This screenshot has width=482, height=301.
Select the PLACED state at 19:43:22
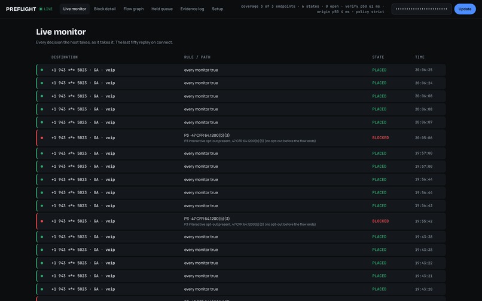pyautogui.click(x=379, y=263)
